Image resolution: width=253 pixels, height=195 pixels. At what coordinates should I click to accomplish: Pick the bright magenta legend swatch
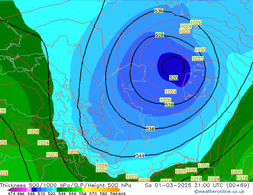coord(24,189)
